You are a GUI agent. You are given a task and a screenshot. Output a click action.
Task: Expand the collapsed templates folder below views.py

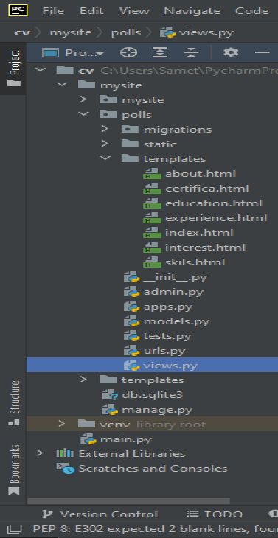(x=83, y=380)
